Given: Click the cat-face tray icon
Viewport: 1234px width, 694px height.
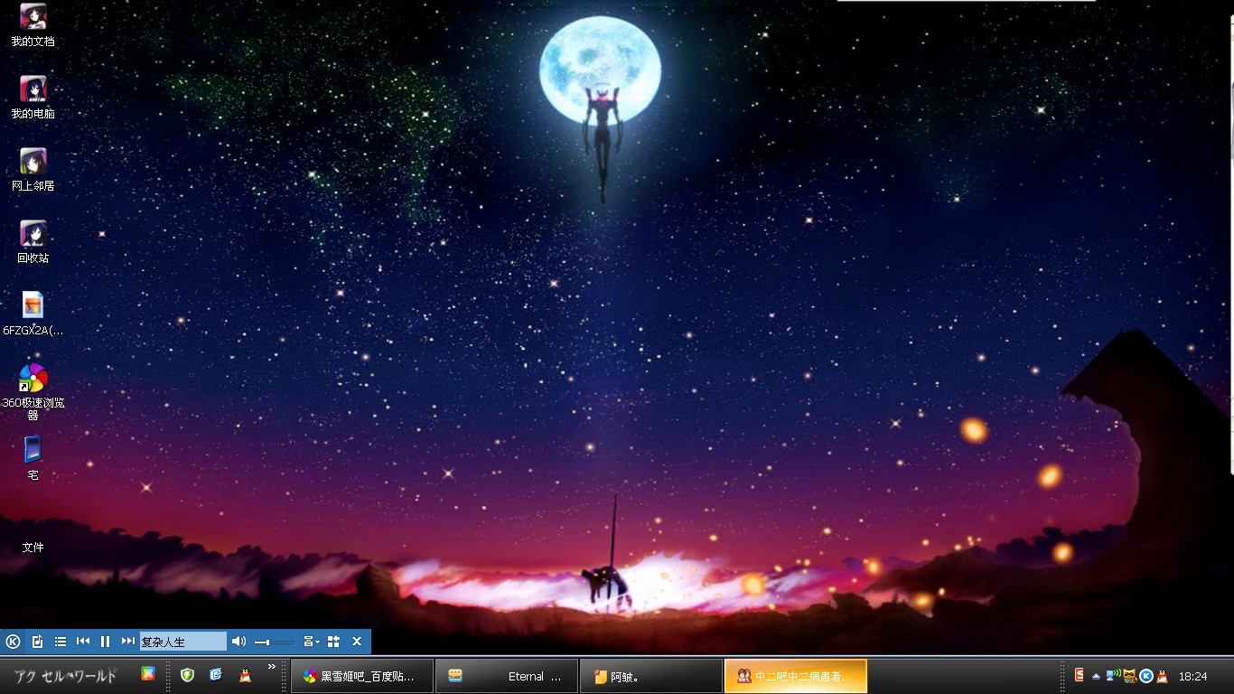Looking at the screenshot, I should 1129,676.
